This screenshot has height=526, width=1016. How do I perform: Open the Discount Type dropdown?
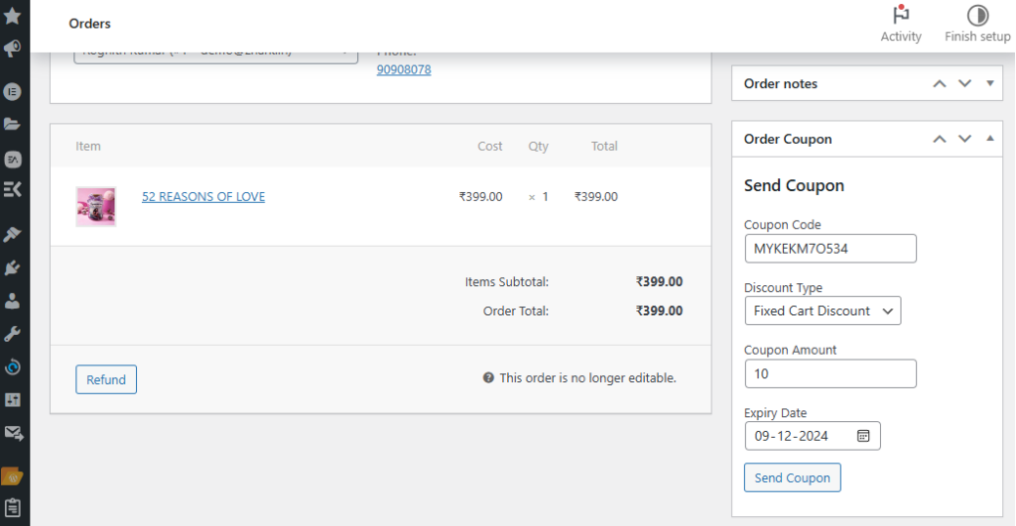(x=823, y=311)
